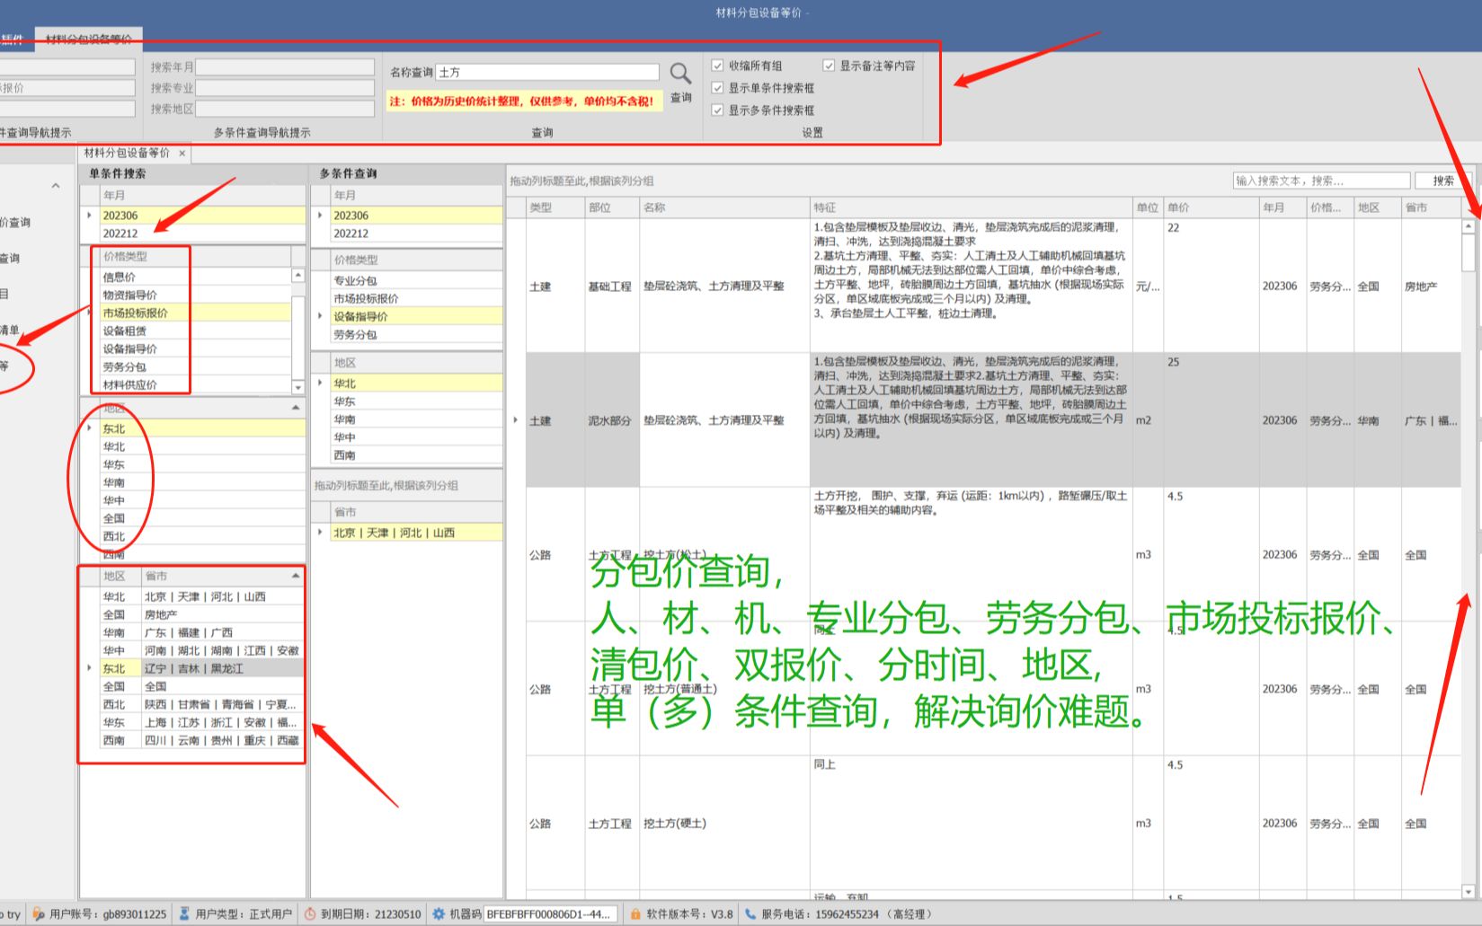Select row 辽宁 | 吉林 | 黑龙江

click(x=202, y=669)
